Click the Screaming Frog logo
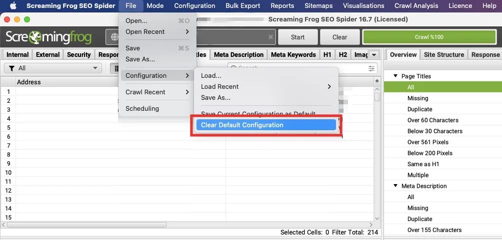This screenshot has height=240, width=502. click(48, 37)
